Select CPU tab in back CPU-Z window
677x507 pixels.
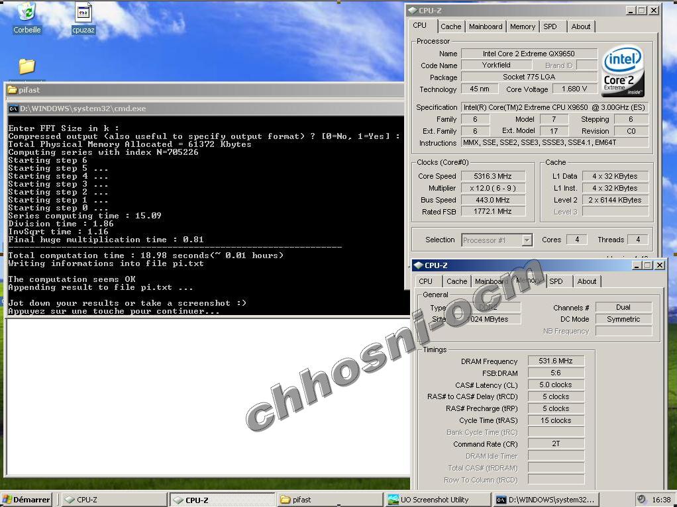pyautogui.click(x=420, y=25)
